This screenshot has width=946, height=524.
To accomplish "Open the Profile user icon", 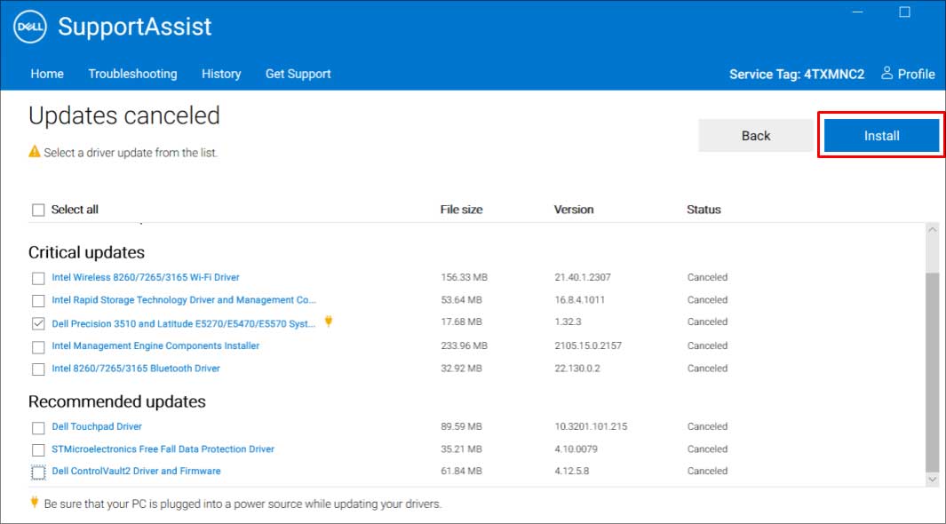I will [886, 74].
